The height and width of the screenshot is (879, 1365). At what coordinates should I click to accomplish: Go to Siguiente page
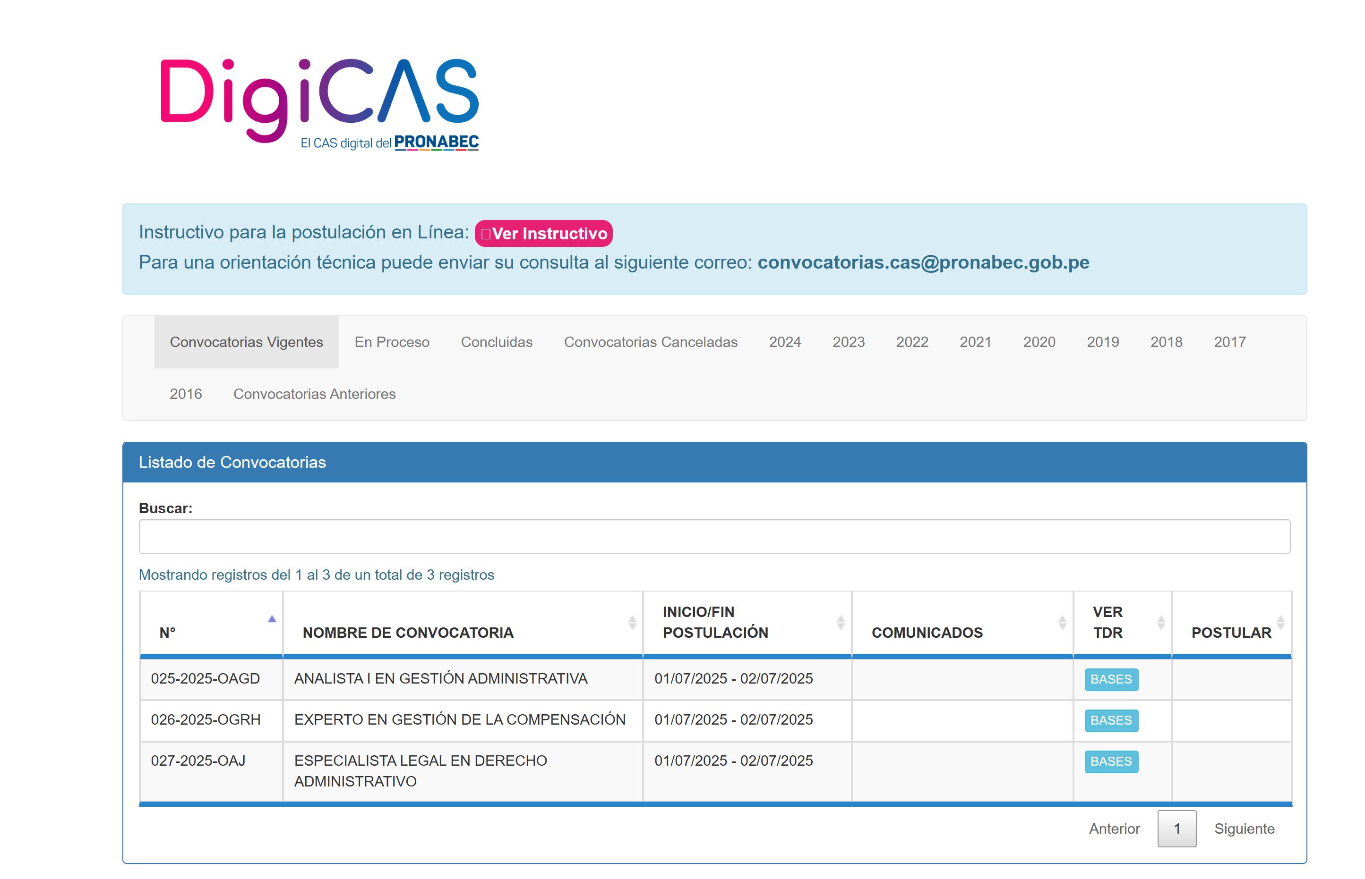click(1244, 829)
